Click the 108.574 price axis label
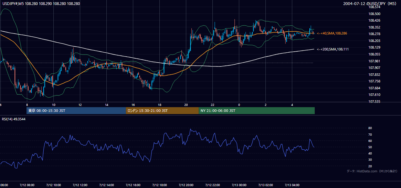Screen dimensions: 401x188 point(374,7)
